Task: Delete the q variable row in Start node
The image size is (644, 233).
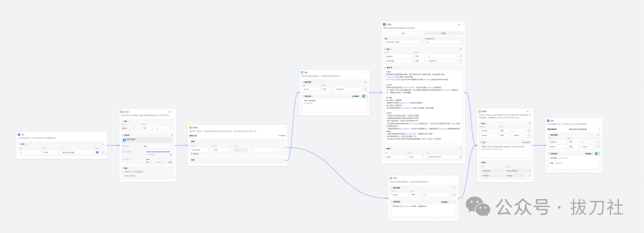Action: point(103,152)
